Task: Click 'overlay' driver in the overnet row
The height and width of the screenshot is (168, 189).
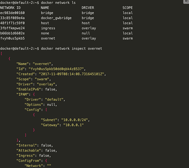Action: 89,38
